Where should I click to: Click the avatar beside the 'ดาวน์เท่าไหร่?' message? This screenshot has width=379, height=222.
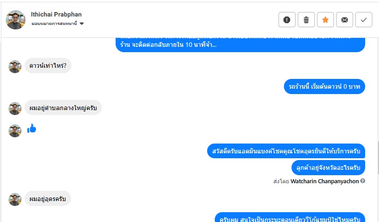tap(15, 66)
